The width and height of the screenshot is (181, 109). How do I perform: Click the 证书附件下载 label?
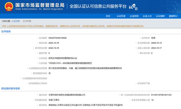click(x=144, y=83)
